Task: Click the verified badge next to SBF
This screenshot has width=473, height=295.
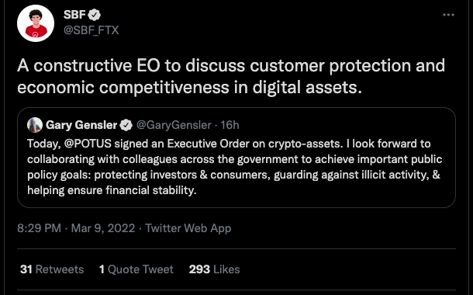Action: [95, 15]
